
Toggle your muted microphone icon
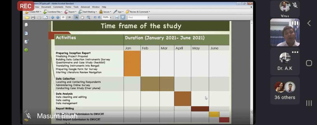295,5
